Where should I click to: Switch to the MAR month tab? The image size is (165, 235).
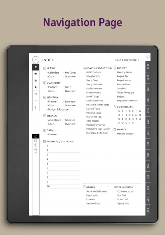coord(148,111)
